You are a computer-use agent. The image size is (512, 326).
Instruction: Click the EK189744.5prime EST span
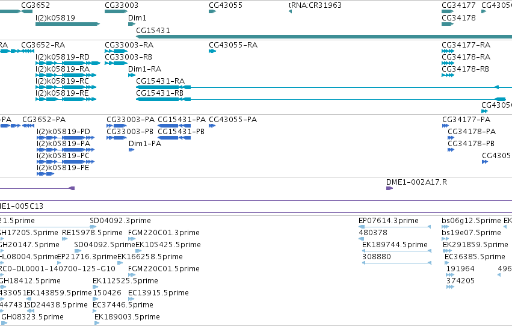pyautogui.click(x=396, y=251)
